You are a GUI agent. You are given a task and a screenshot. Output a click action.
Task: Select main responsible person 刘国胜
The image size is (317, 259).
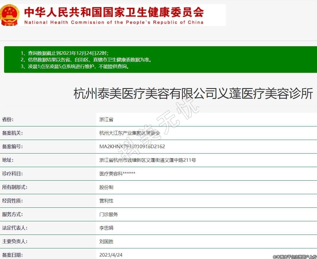click(106, 242)
